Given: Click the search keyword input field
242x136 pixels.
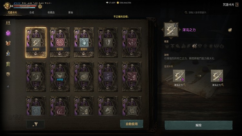Looking at the screenshot, I should (x=211, y=13).
